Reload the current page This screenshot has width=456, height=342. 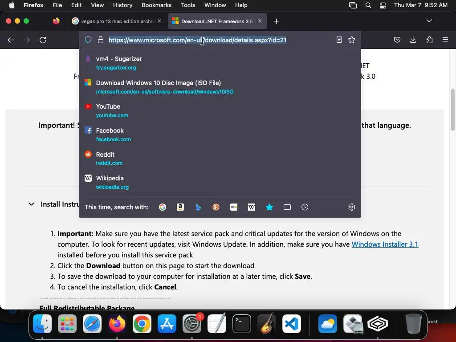click(43, 40)
